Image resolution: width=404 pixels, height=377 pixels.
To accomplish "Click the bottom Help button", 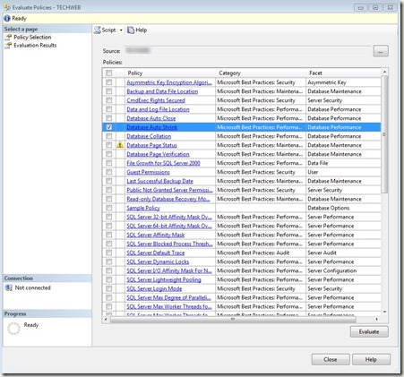I will pos(371,359).
